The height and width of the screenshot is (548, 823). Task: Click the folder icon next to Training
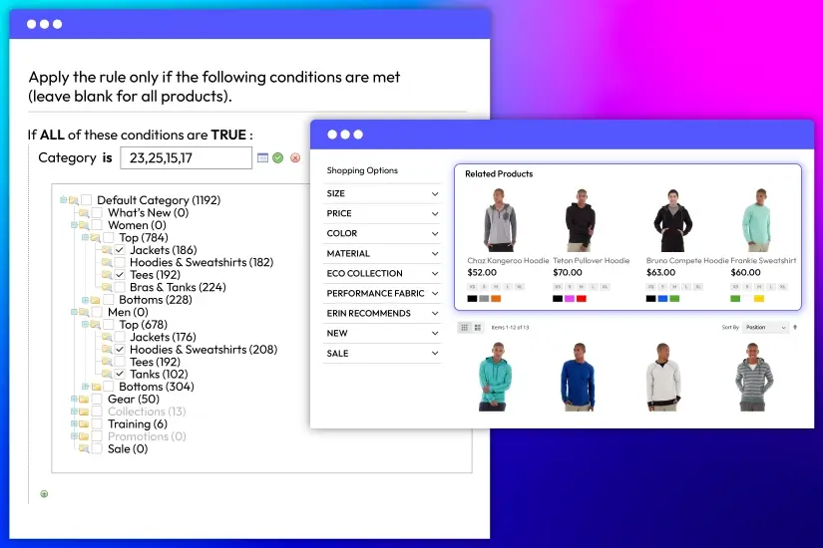pyautogui.click(x=84, y=423)
